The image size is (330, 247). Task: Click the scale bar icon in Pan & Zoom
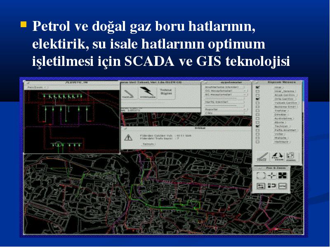click(x=283, y=186)
